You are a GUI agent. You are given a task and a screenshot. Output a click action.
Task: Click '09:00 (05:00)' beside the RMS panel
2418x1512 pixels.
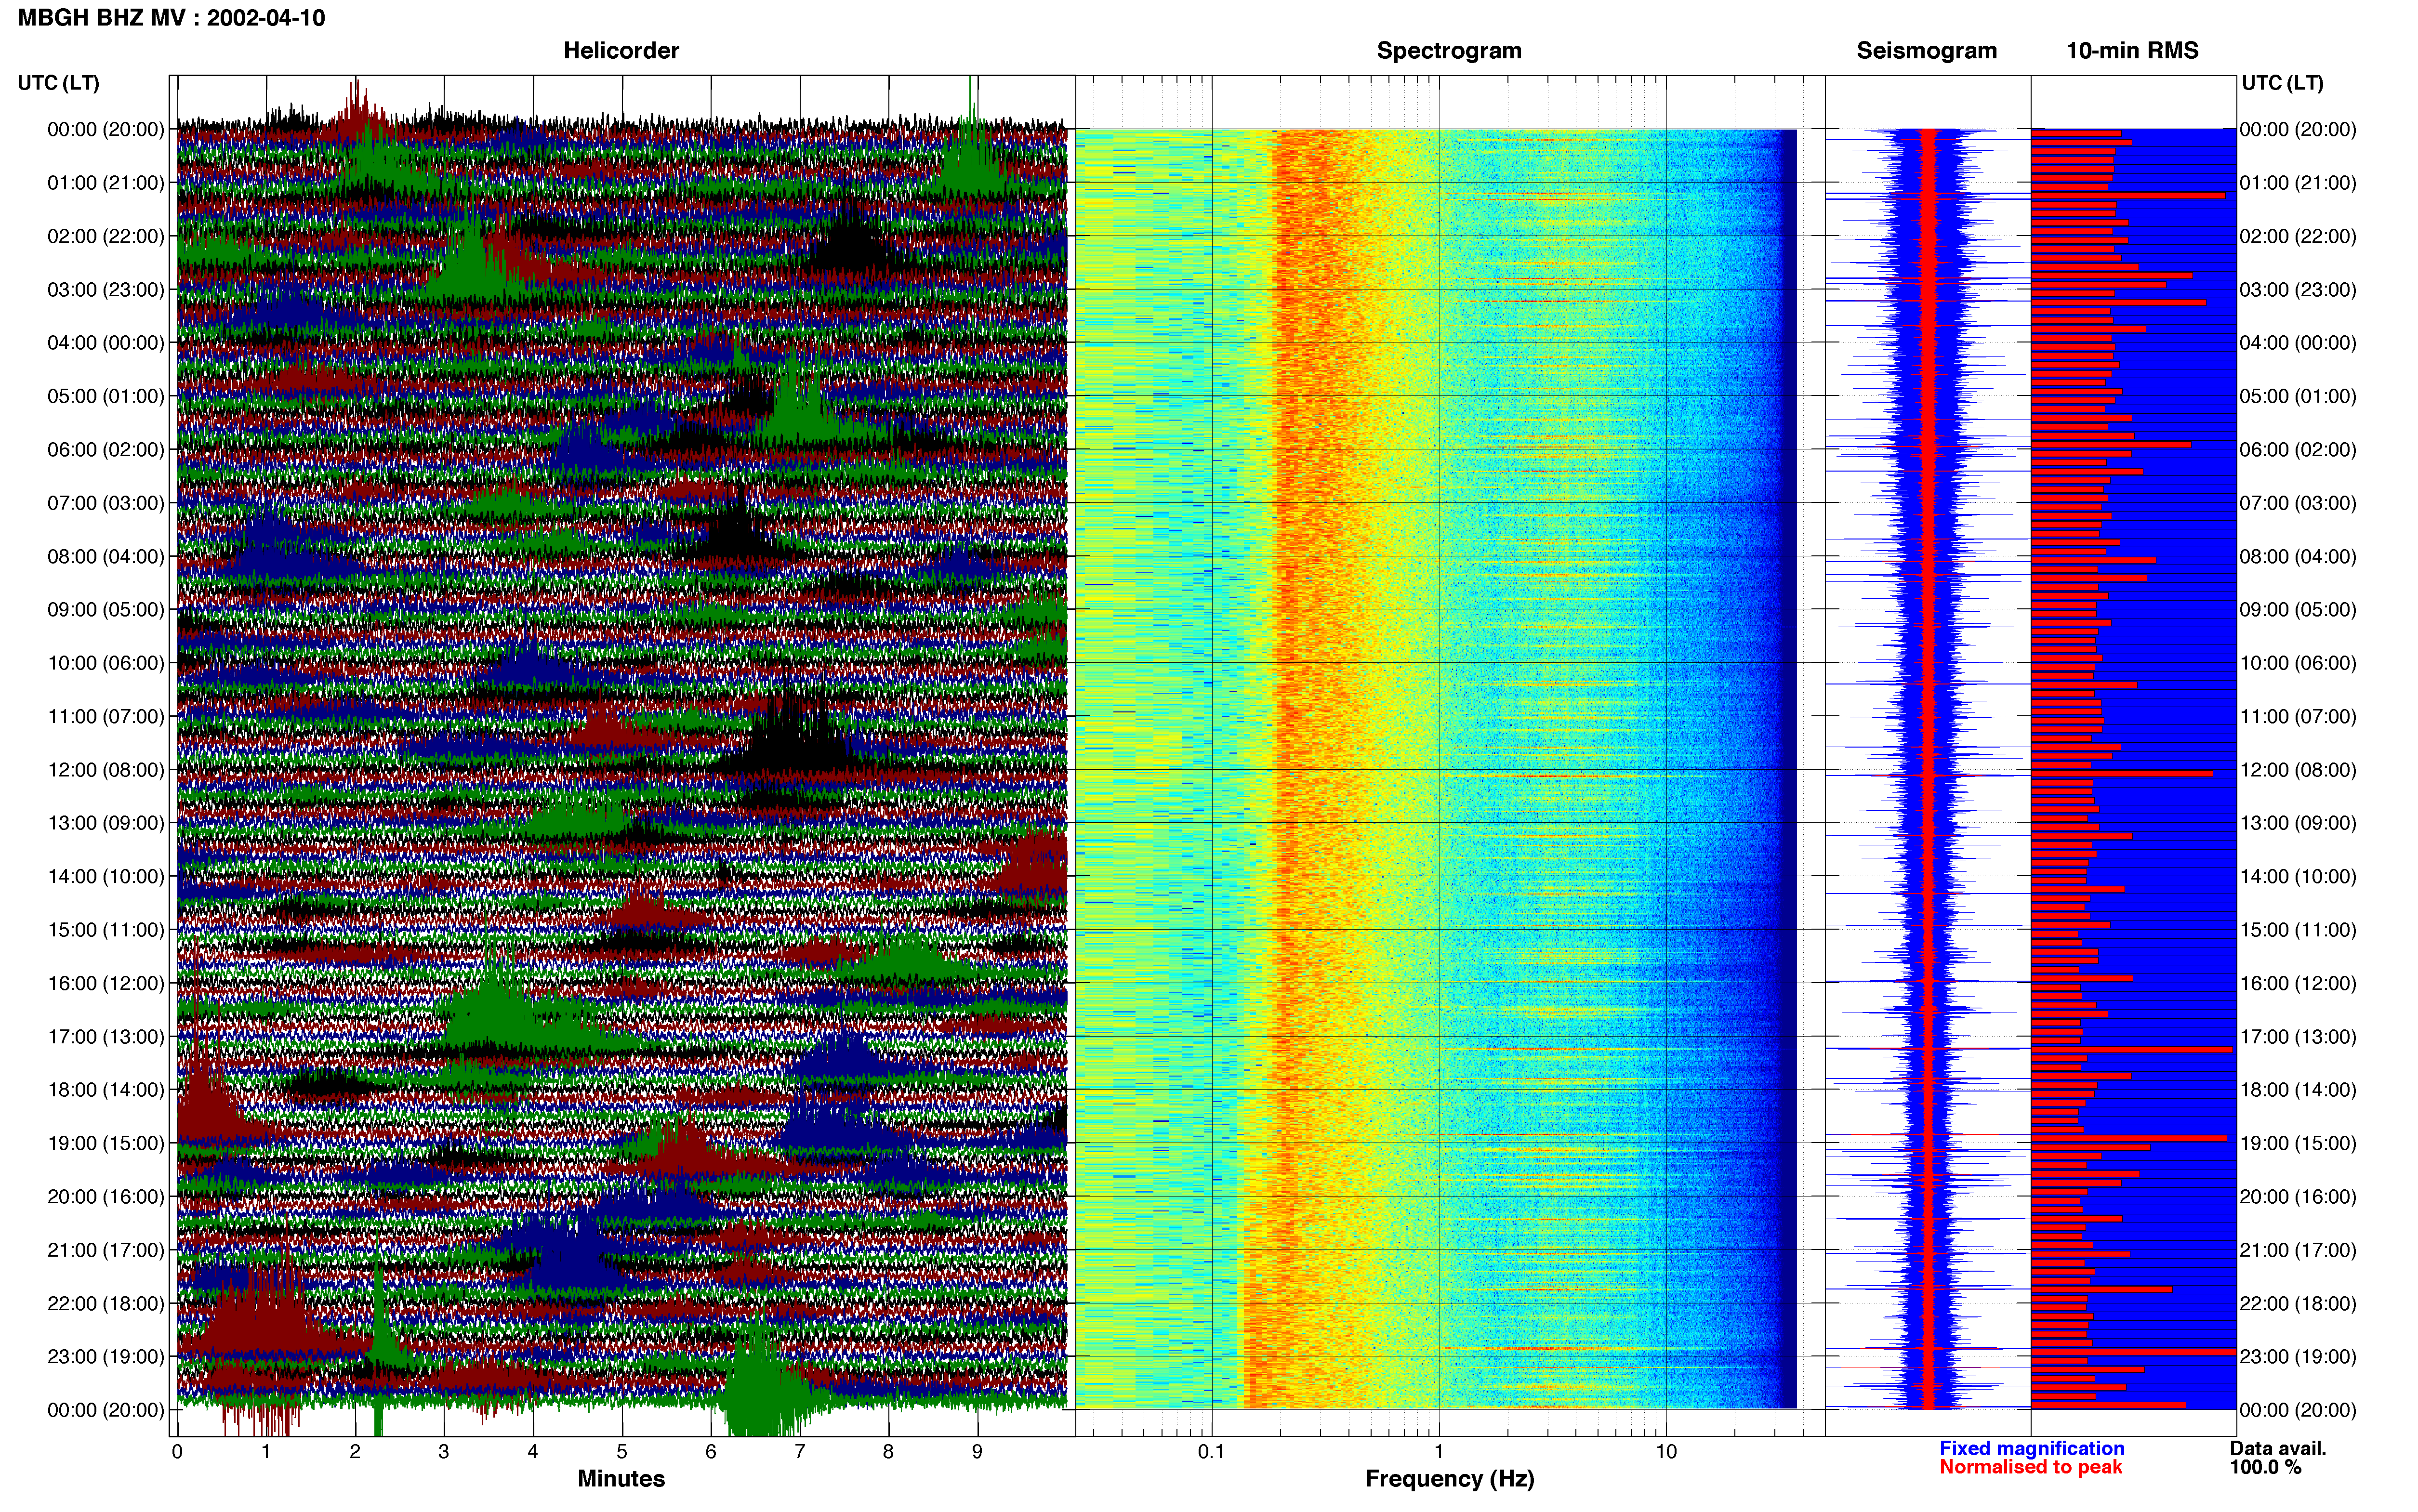(x=2298, y=610)
